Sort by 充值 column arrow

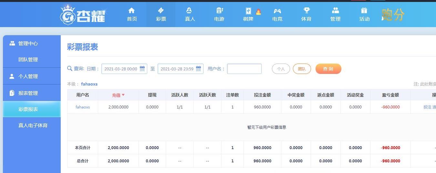point(123,95)
